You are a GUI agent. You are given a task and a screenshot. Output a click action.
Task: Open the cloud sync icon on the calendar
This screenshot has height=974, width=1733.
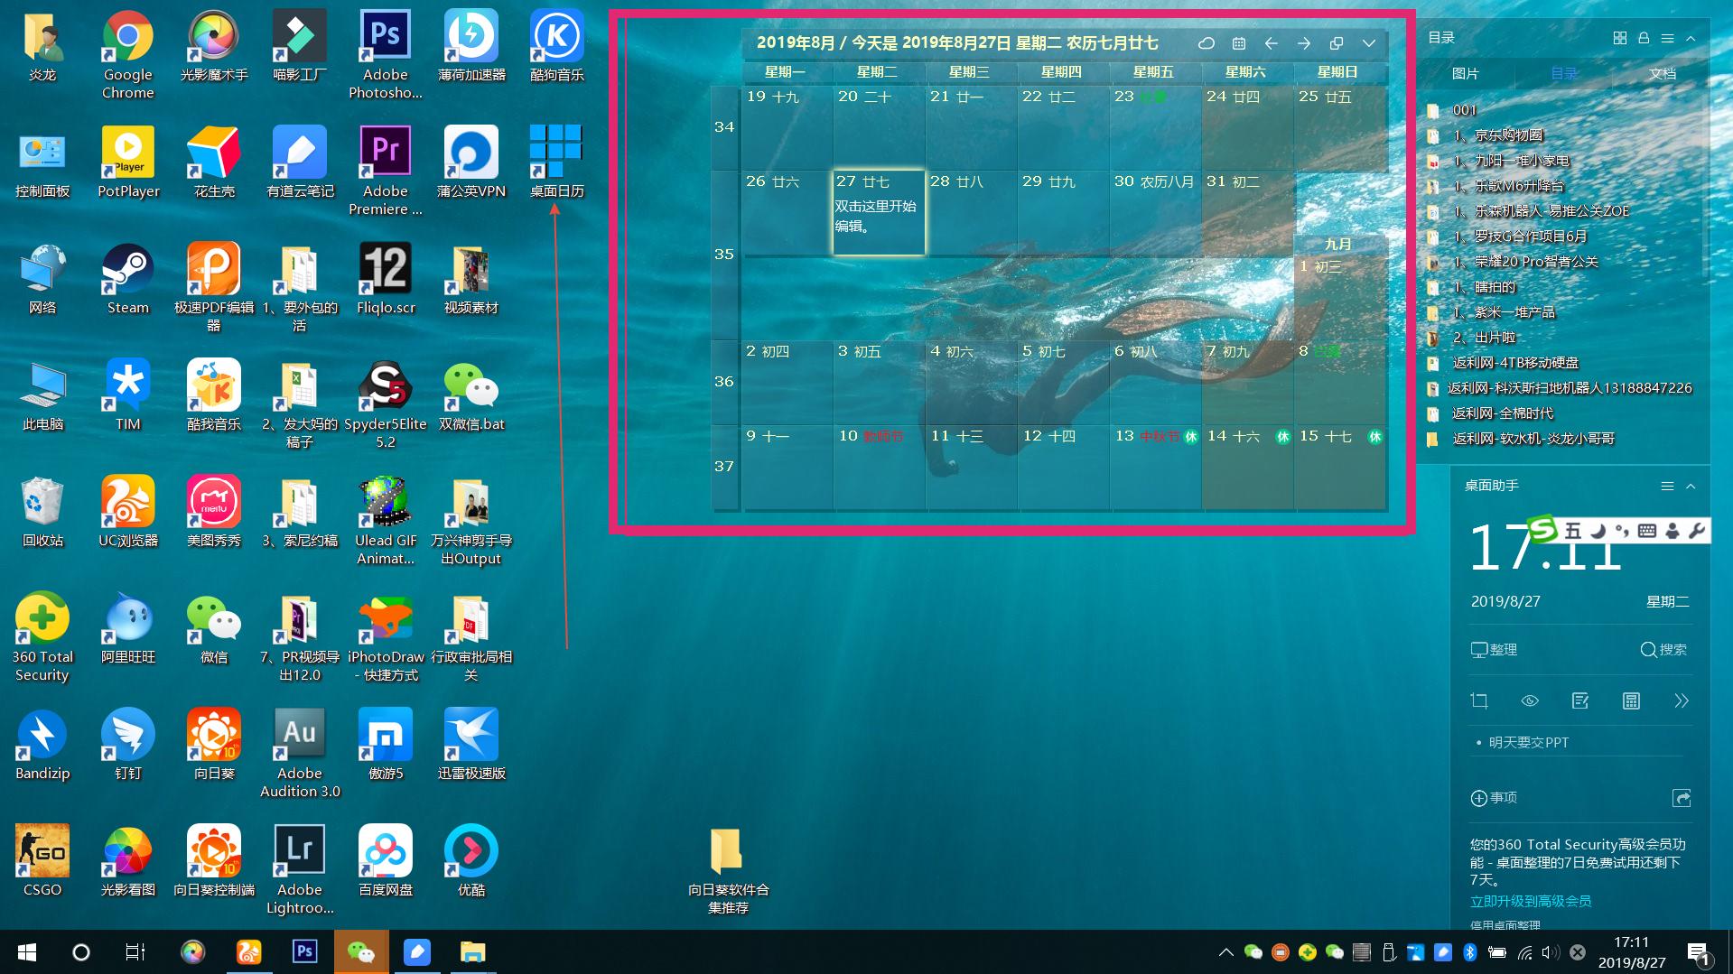(1207, 42)
